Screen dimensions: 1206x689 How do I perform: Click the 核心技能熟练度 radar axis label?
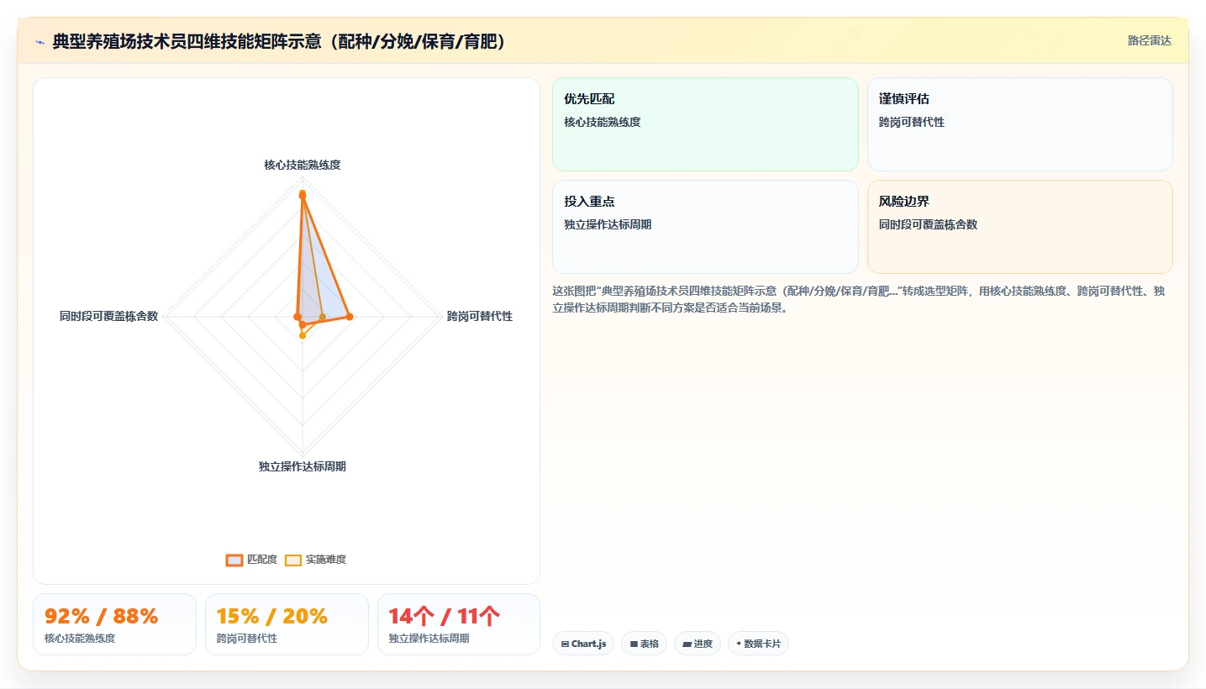[303, 165]
